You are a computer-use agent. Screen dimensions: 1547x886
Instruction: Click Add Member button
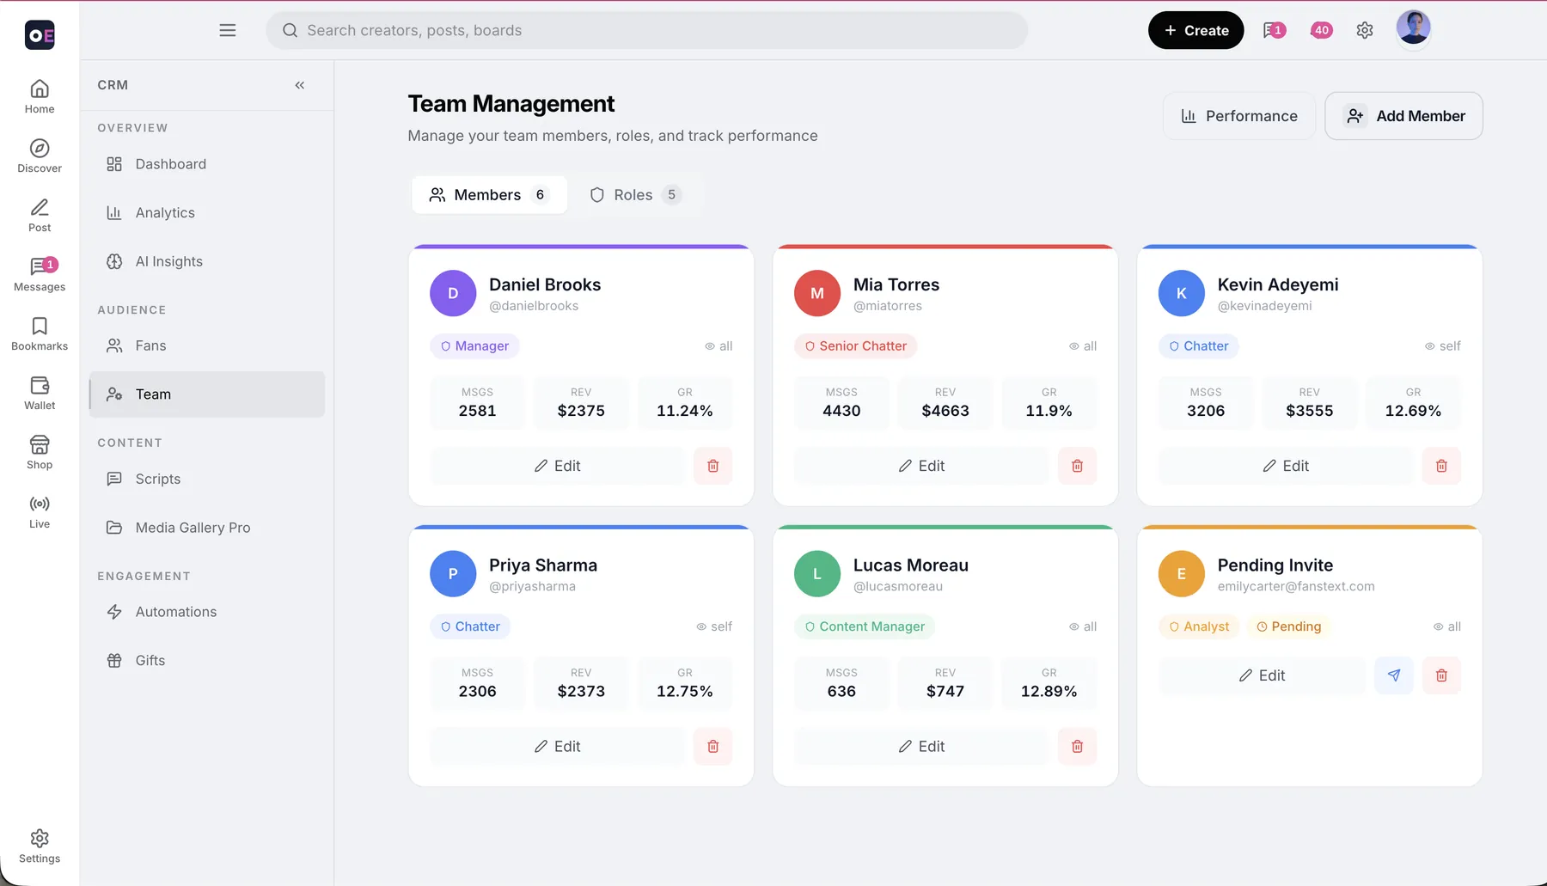point(1403,116)
